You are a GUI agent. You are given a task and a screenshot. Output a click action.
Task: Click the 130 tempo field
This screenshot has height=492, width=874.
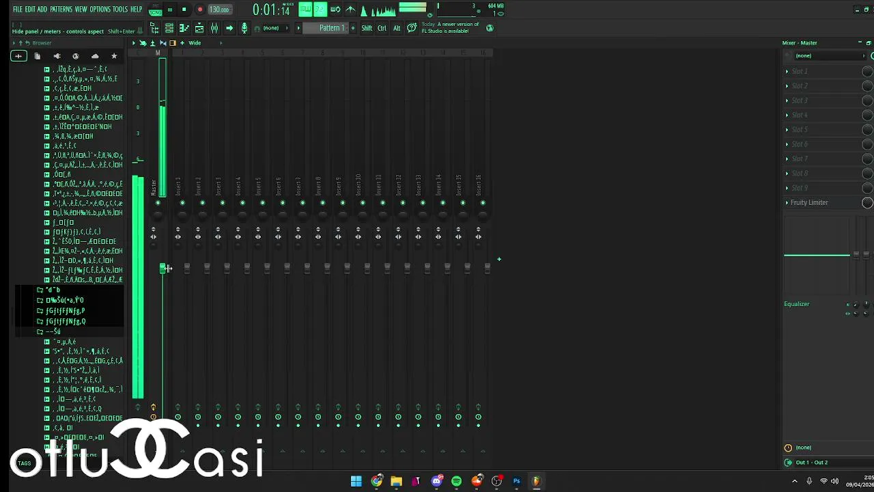tap(219, 10)
